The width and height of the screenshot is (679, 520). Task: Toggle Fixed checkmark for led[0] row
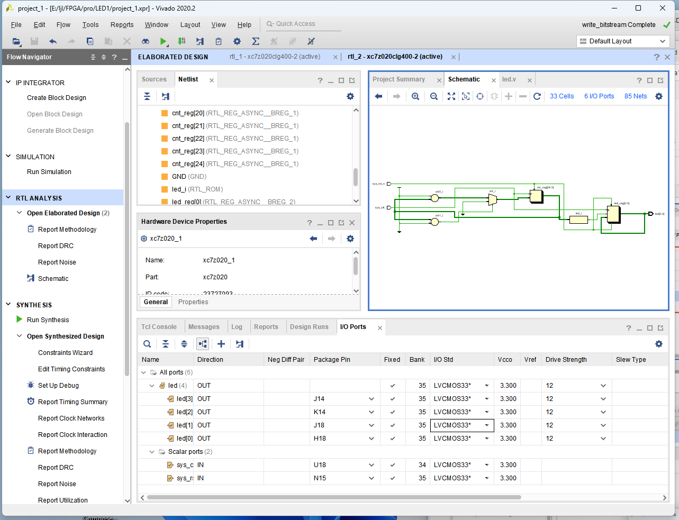pyautogui.click(x=392, y=439)
